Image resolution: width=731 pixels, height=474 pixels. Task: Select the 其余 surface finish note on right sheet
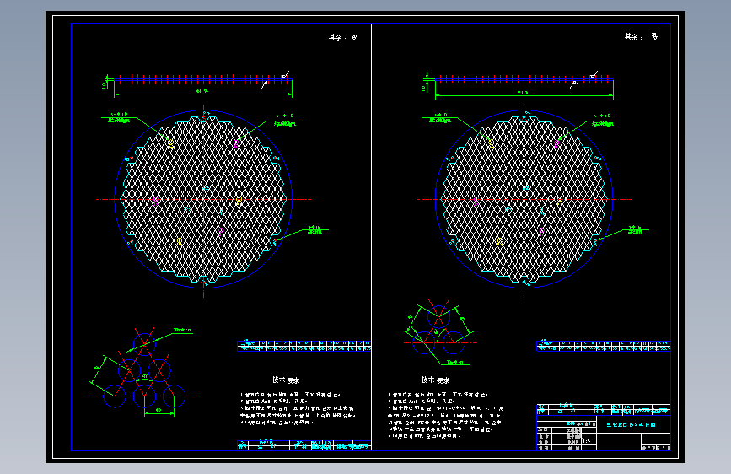[642, 37]
